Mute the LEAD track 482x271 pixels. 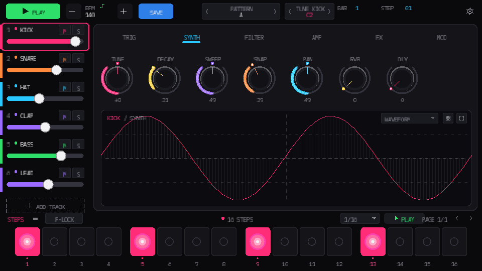pyautogui.click(x=65, y=174)
